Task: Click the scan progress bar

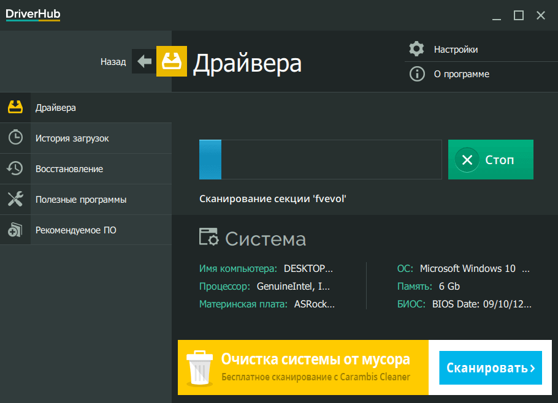Action: [x=320, y=160]
